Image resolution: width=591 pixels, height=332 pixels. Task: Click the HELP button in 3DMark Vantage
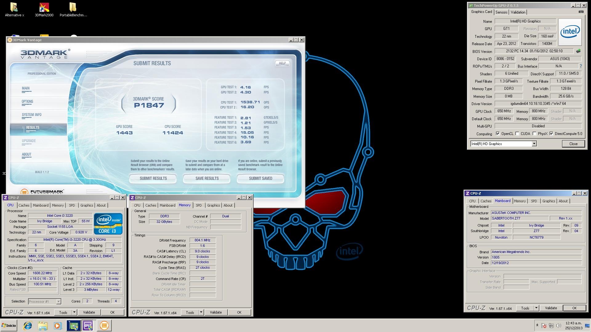(x=282, y=63)
